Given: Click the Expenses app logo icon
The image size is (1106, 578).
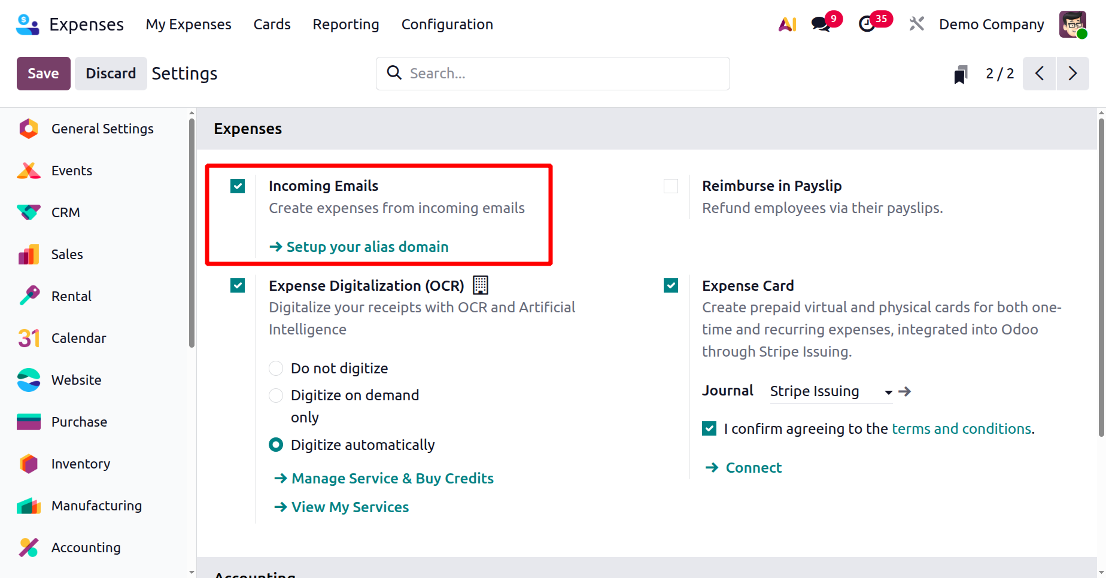Looking at the screenshot, I should click(x=28, y=25).
